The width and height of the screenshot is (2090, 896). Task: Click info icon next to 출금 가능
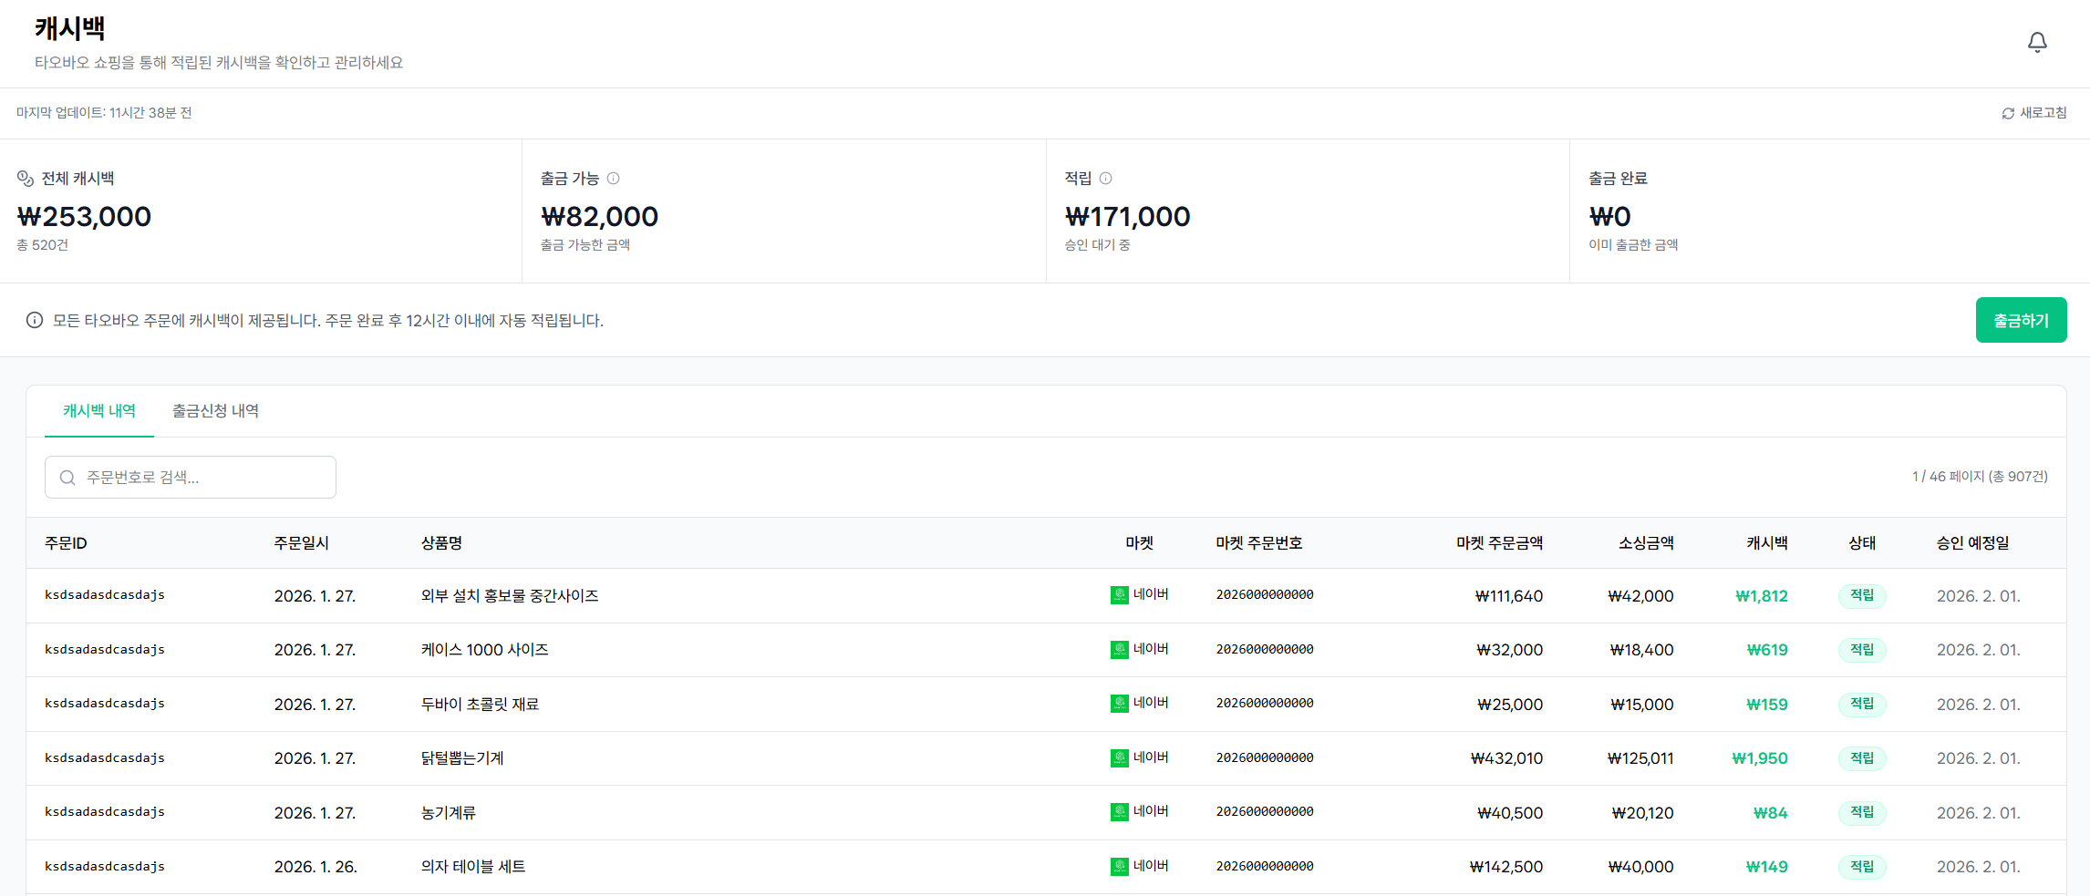click(x=614, y=179)
